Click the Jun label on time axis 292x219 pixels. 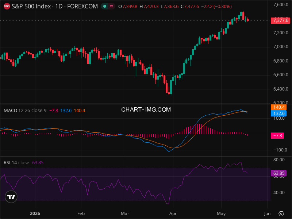(267, 214)
